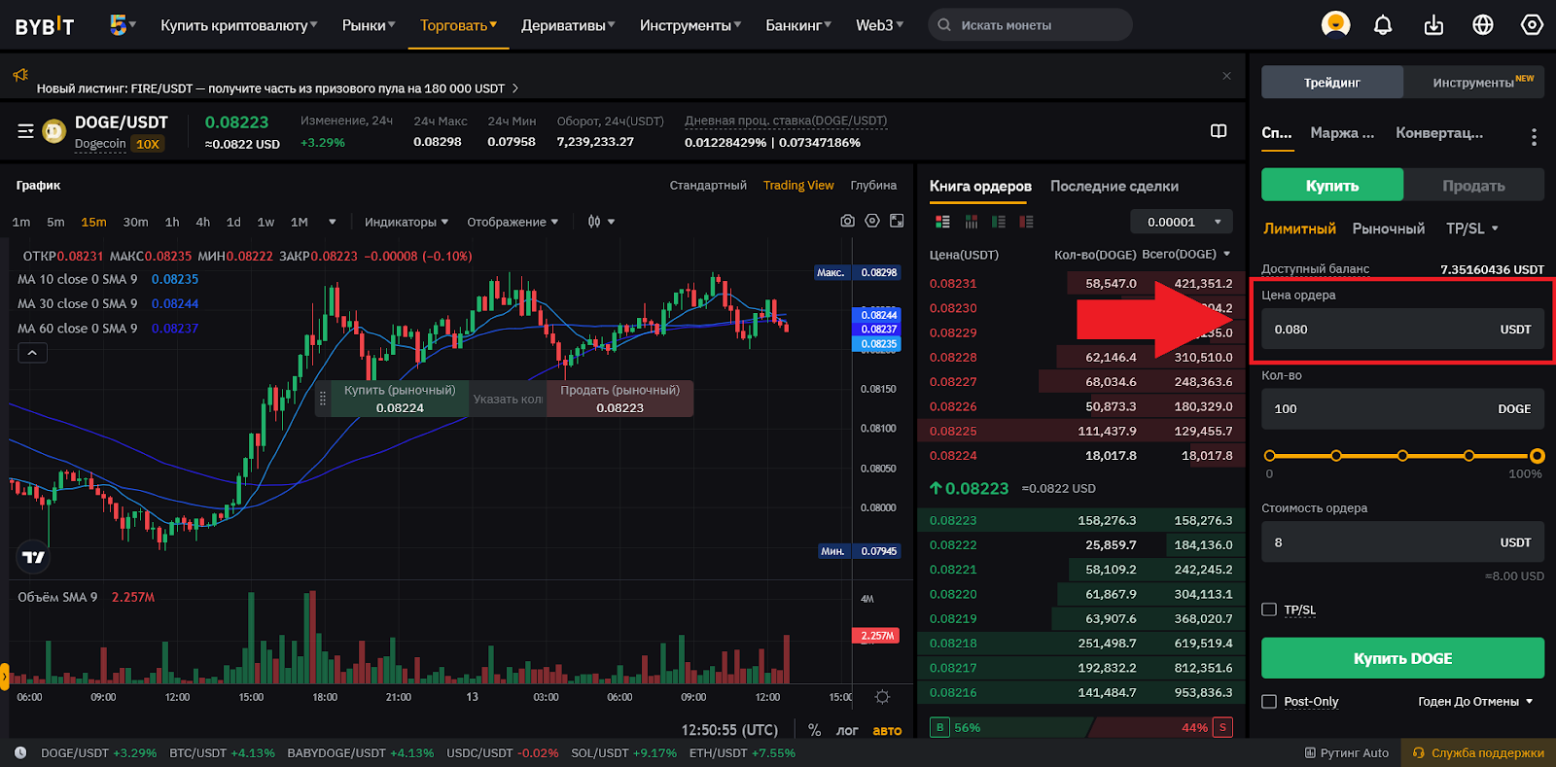This screenshot has height=767, width=1556.
Task: Toggle percent scale on chart
Action: (815, 730)
